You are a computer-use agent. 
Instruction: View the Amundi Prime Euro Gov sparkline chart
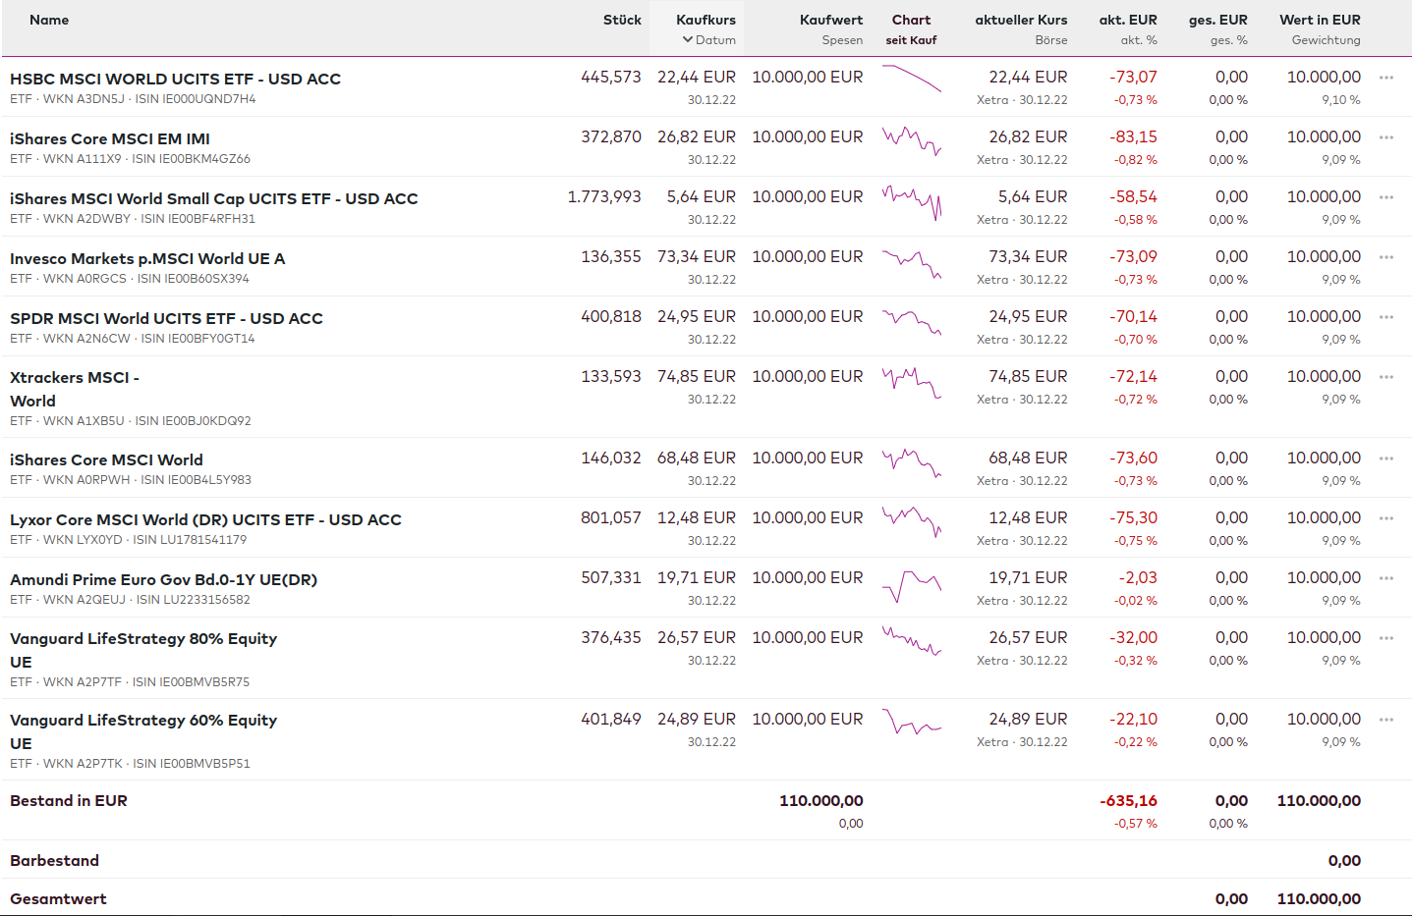point(912,585)
